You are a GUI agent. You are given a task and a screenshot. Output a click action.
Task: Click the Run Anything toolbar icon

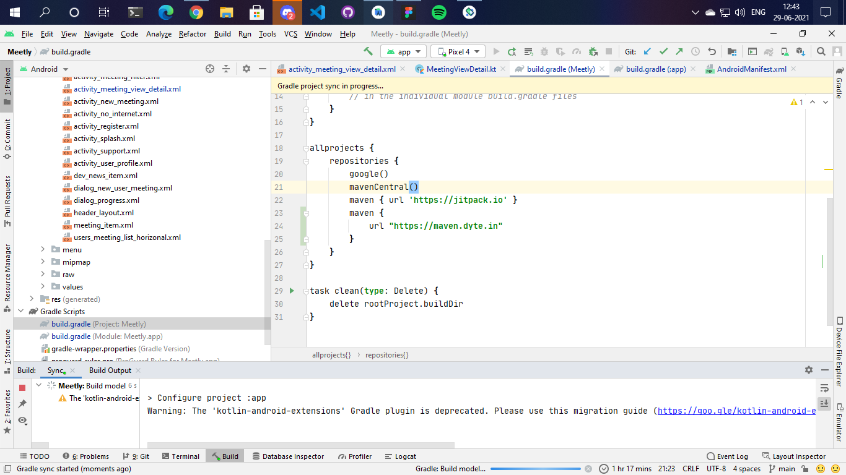point(752,52)
